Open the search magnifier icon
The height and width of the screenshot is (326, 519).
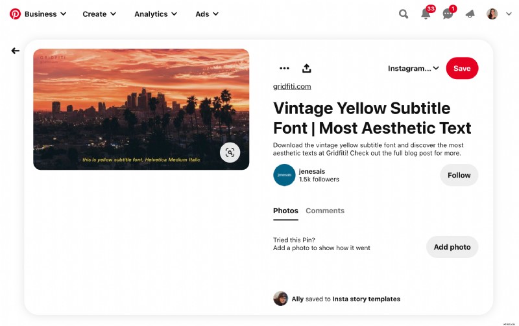[404, 14]
